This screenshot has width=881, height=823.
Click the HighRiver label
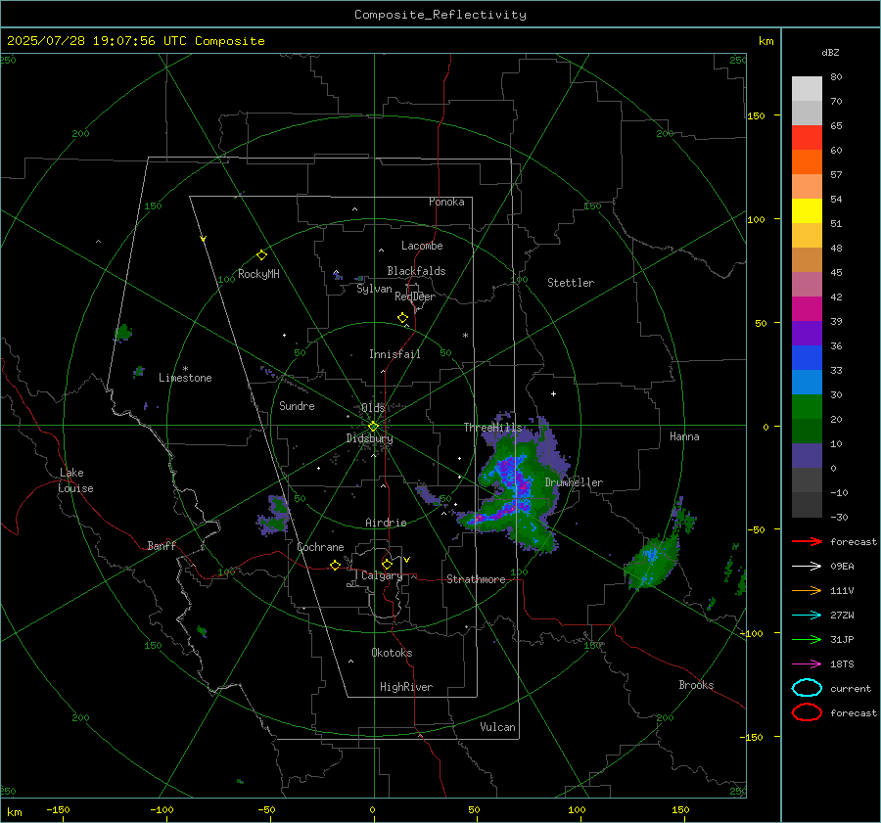(x=406, y=687)
